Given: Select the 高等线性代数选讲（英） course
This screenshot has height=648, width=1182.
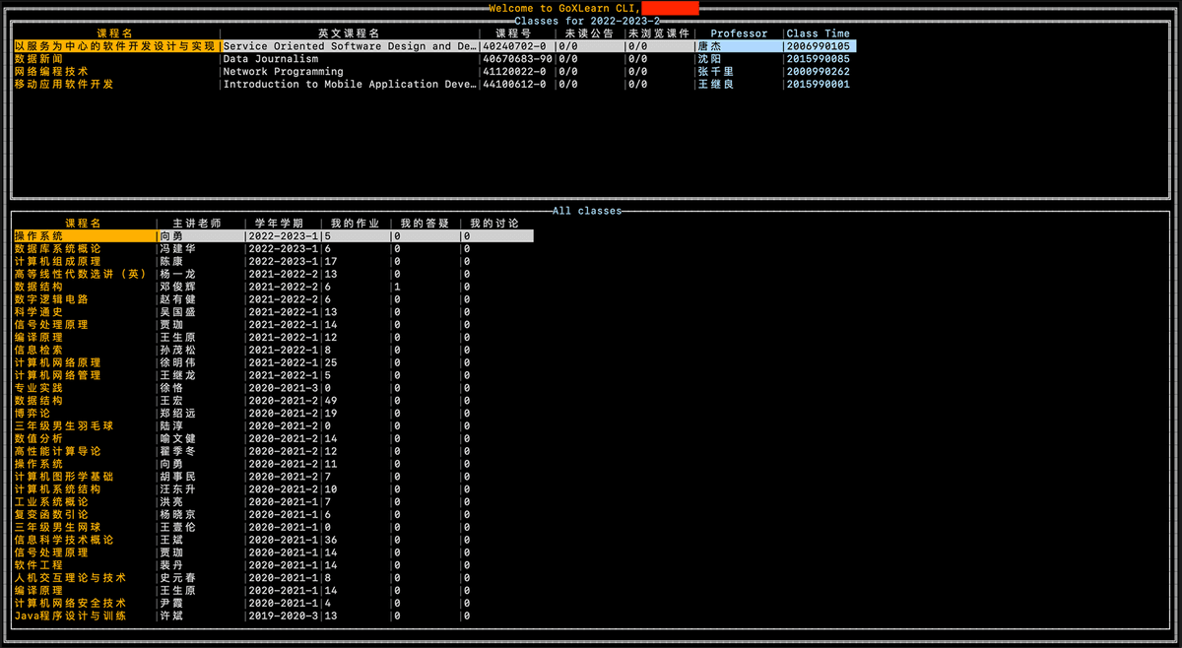Looking at the screenshot, I should pyautogui.click(x=79, y=274).
